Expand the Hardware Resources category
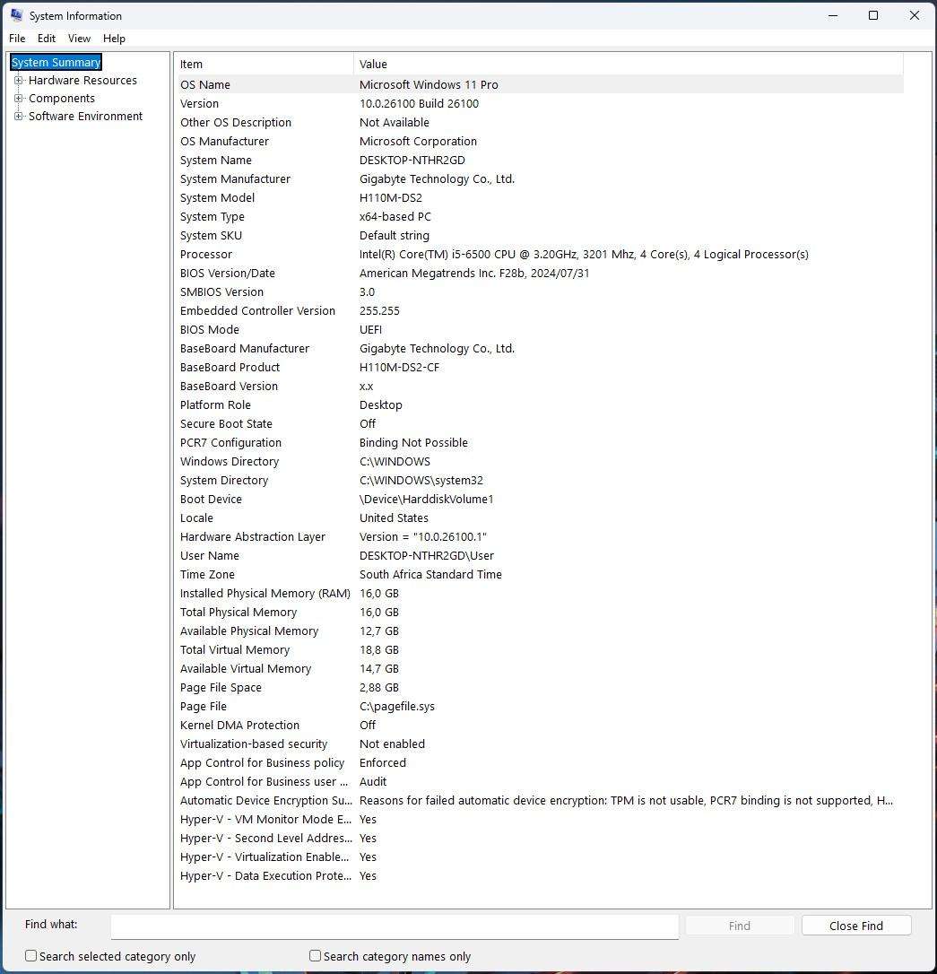 pyautogui.click(x=19, y=80)
